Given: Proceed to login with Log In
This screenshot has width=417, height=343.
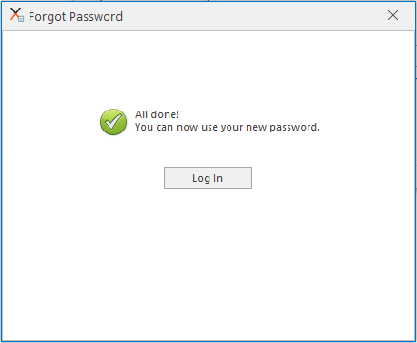Looking at the screenshot, I should (208, 178).
